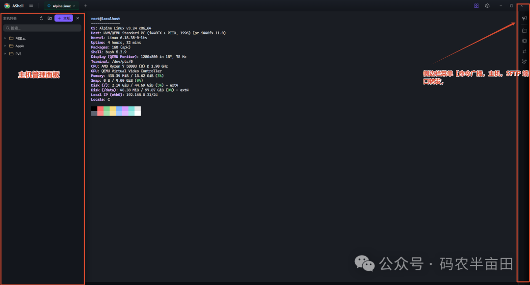Click the Terminal: /dev/pts/0 line
Viewport: 530px width, 285px height.
click(112, 61)
